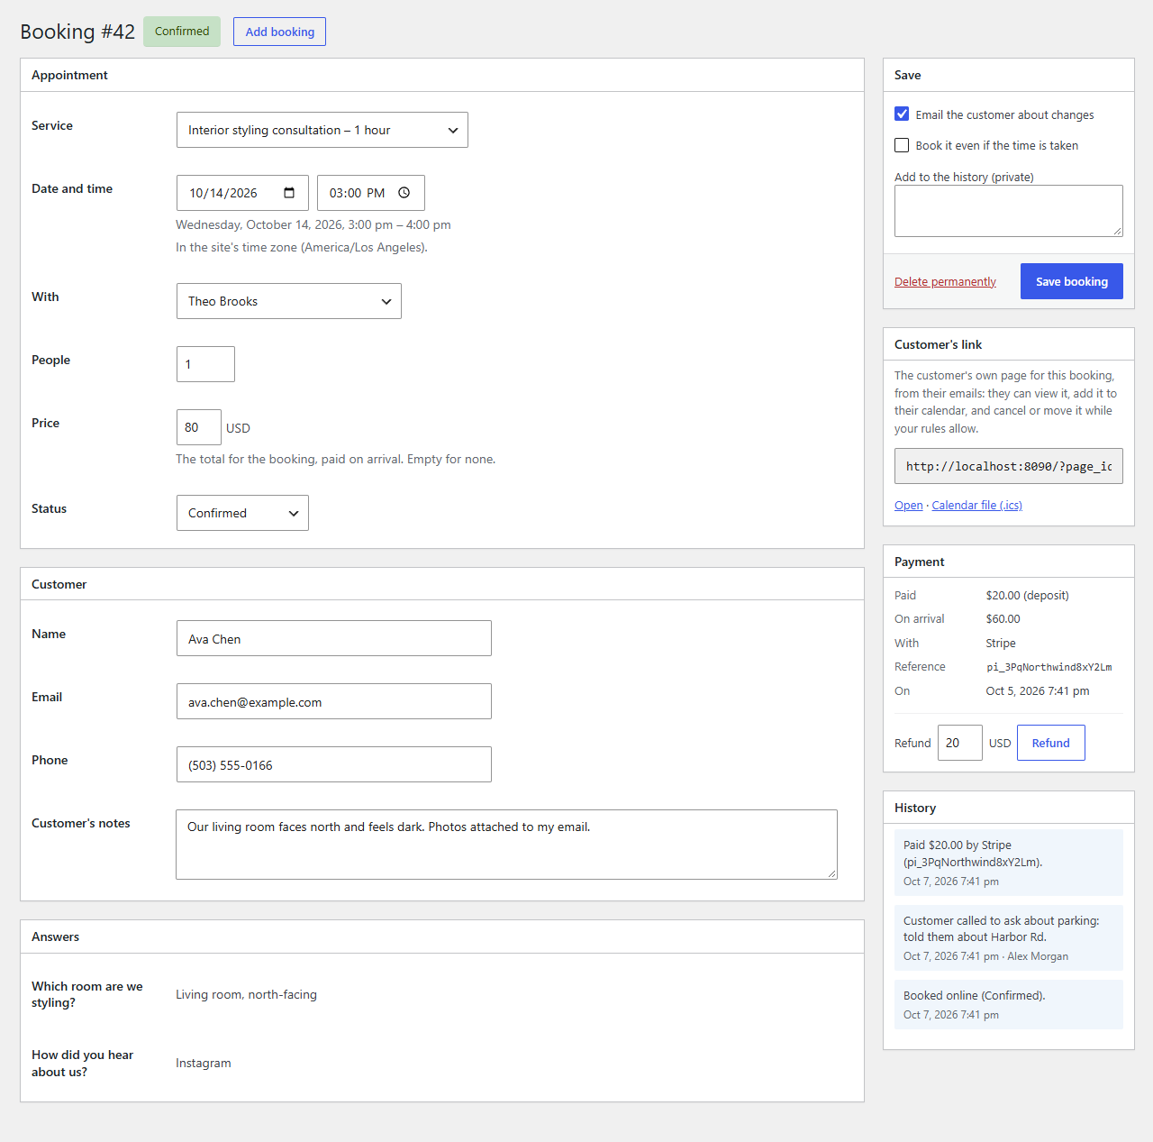Edit the People count field
Image resolution: width=1153 pixels, height=1142 pixels.
click(x=205, y=364)
